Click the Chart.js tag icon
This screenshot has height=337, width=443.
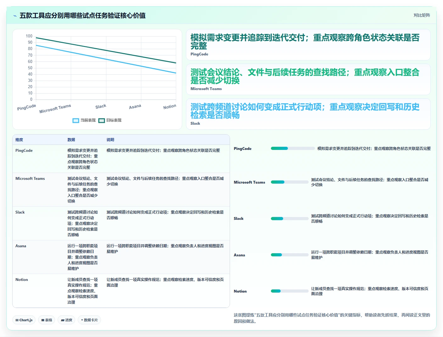click(x=17, y=320)
